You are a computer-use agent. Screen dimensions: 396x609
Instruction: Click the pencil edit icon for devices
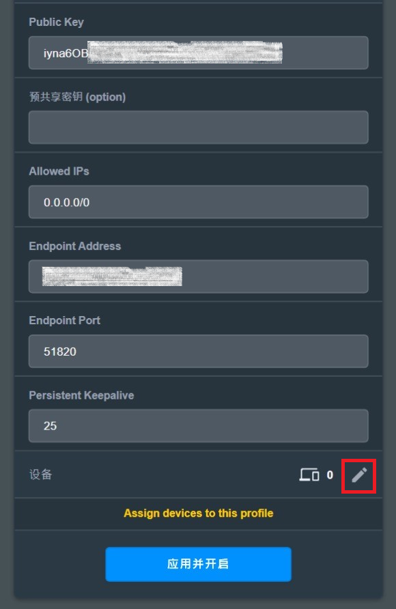click(359, 475)
